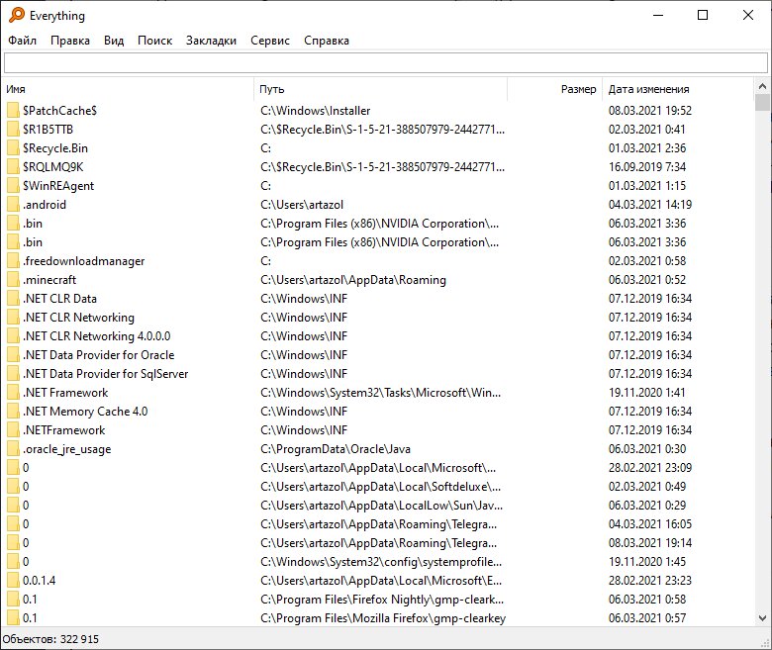The height and width of the screenshot is (650, 772).
Task: Click the .android folder icon
Action: tap(13, 204)
